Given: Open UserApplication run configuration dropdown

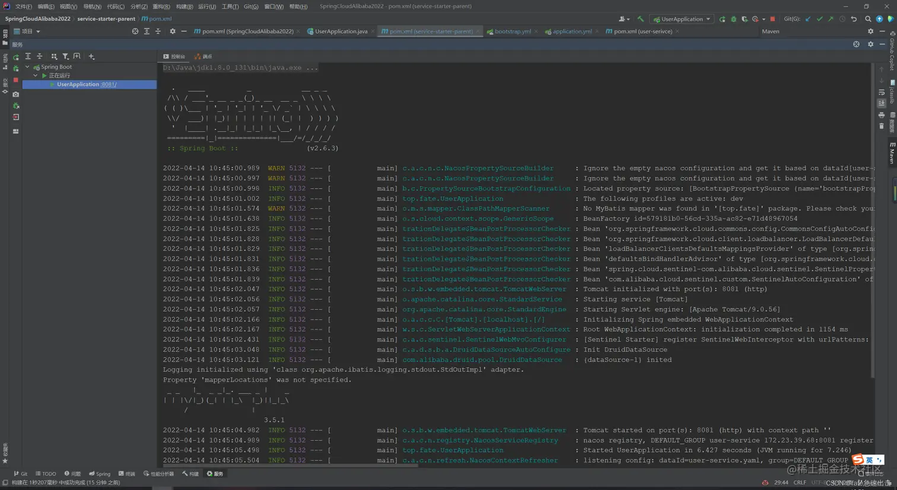Looking at the screenshot, I should (682, 19).
